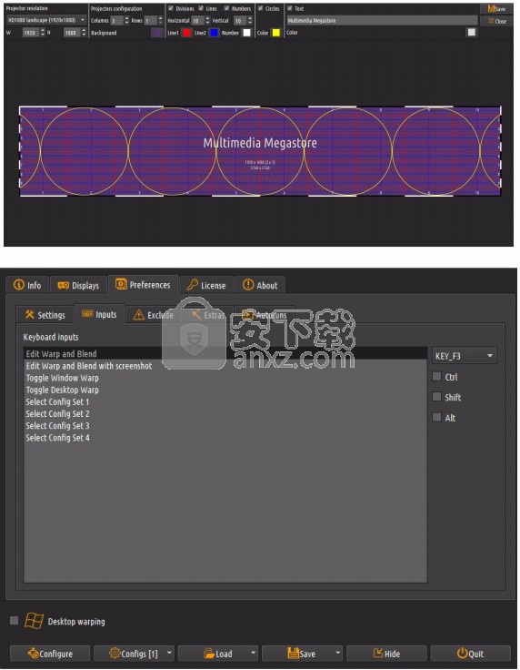Click the License key icon
This screenshot has width=520, height=670.
(193, 285)
